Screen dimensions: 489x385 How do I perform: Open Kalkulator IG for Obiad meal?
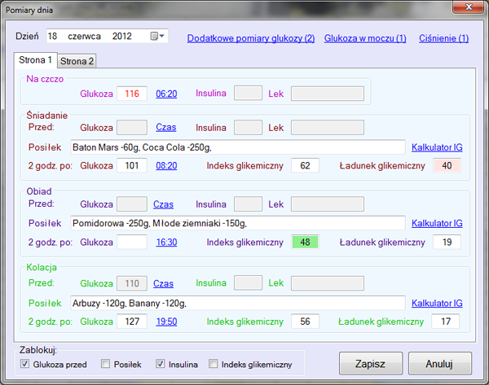tap(437, 223)
